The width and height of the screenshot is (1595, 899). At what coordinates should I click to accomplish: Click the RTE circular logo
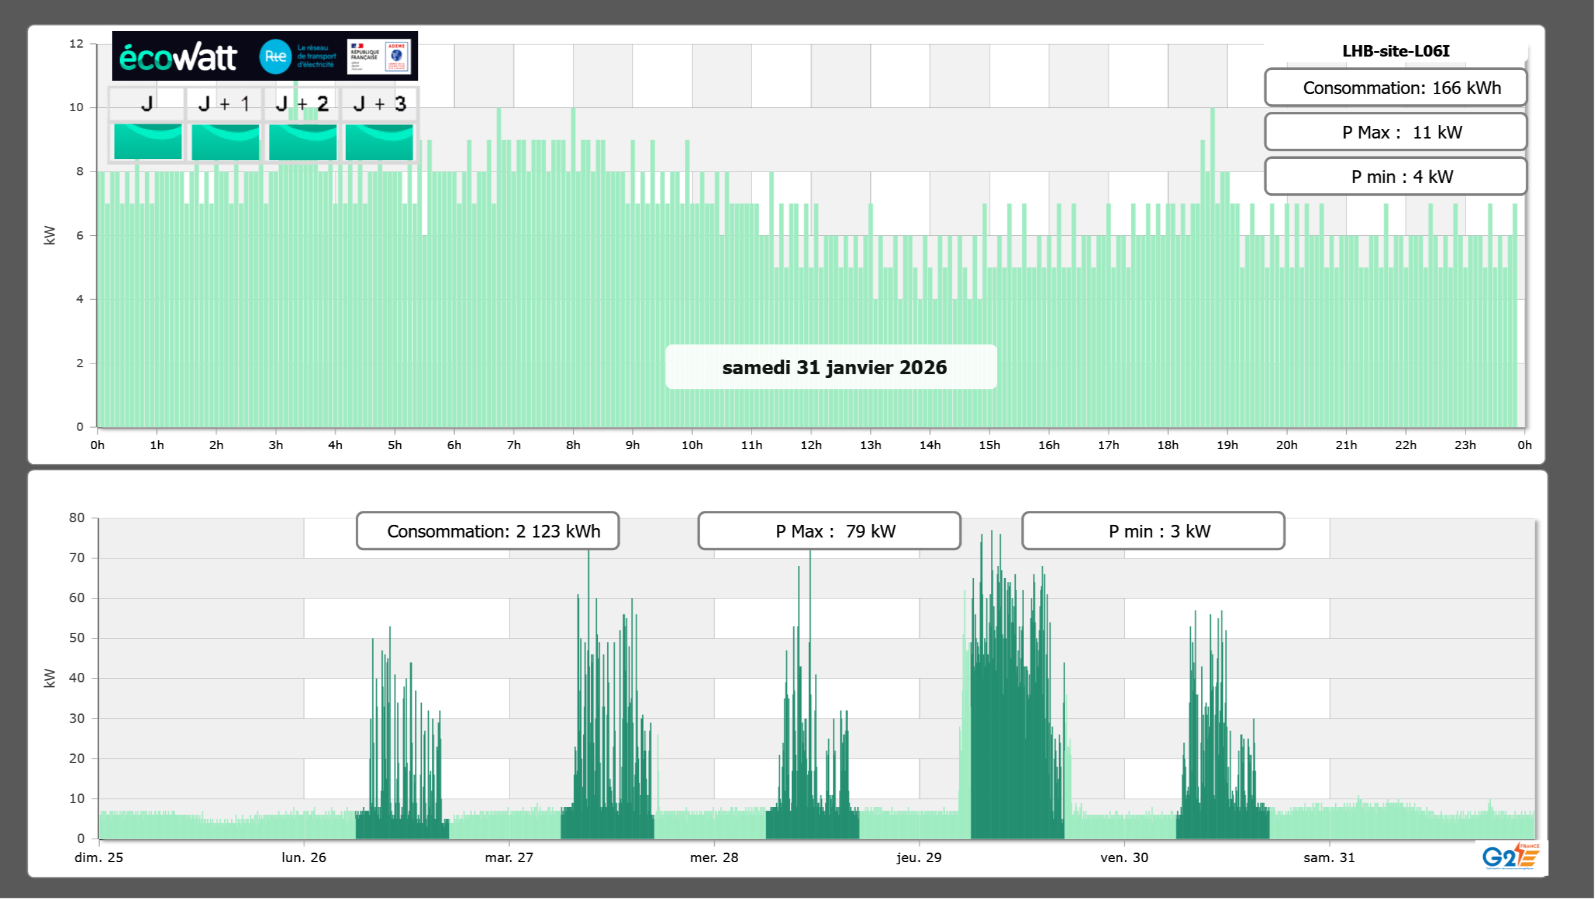(x=275, y=57)
